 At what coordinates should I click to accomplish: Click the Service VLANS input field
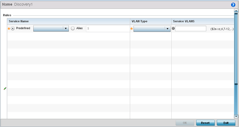click(x=190, y=29)
